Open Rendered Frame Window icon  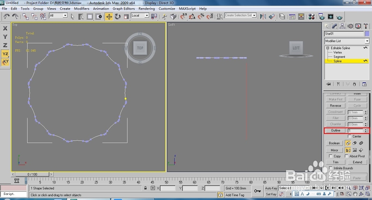[330, 17]
